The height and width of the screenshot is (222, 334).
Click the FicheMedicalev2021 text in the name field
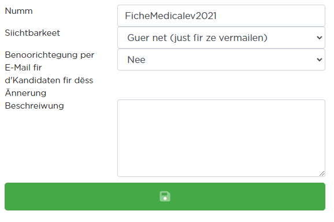(x=170, y=16)
